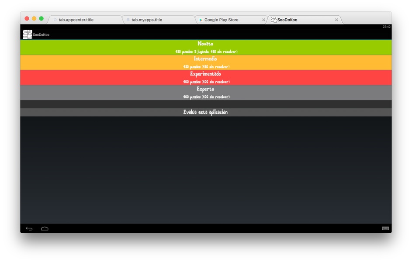Tap Evalúa esta aplicación
This screenshot has height=262, width=412.
(x=206, y=112)
